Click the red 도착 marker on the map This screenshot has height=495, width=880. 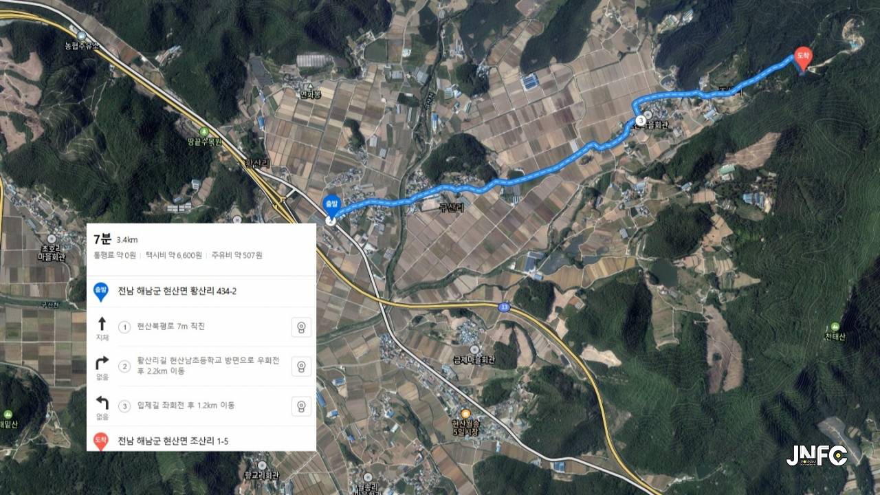[802, 58]
